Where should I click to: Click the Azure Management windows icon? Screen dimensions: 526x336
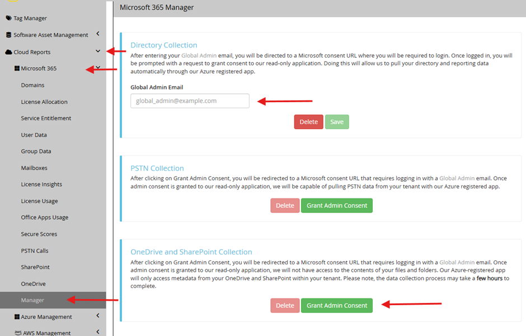(17, 316)
